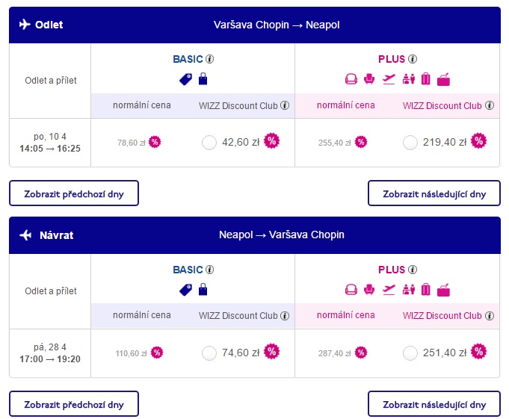Click WIZZ Discount Club info icon under return PLUS

click(490, 315)
